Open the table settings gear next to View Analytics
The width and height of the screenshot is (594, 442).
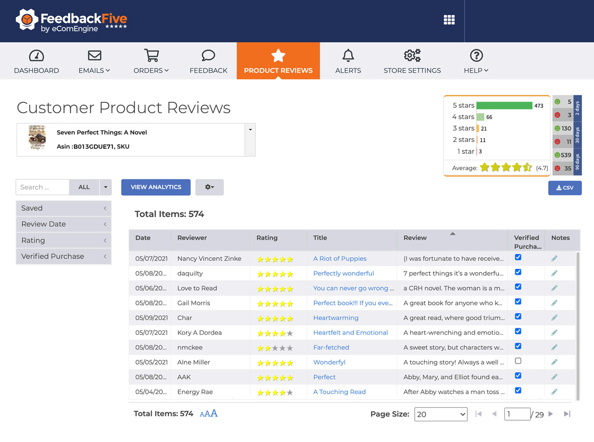209,187
